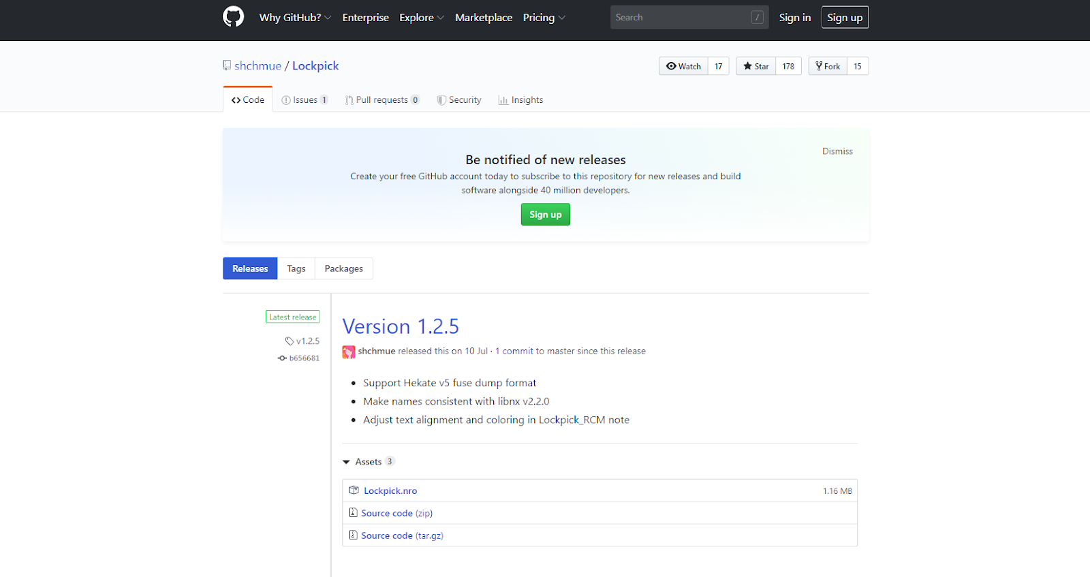Viewport: 1090px width, 577px height.
Task: Dismiss the release notification banner
Action: pyautogui.click(x=837, y=151)
